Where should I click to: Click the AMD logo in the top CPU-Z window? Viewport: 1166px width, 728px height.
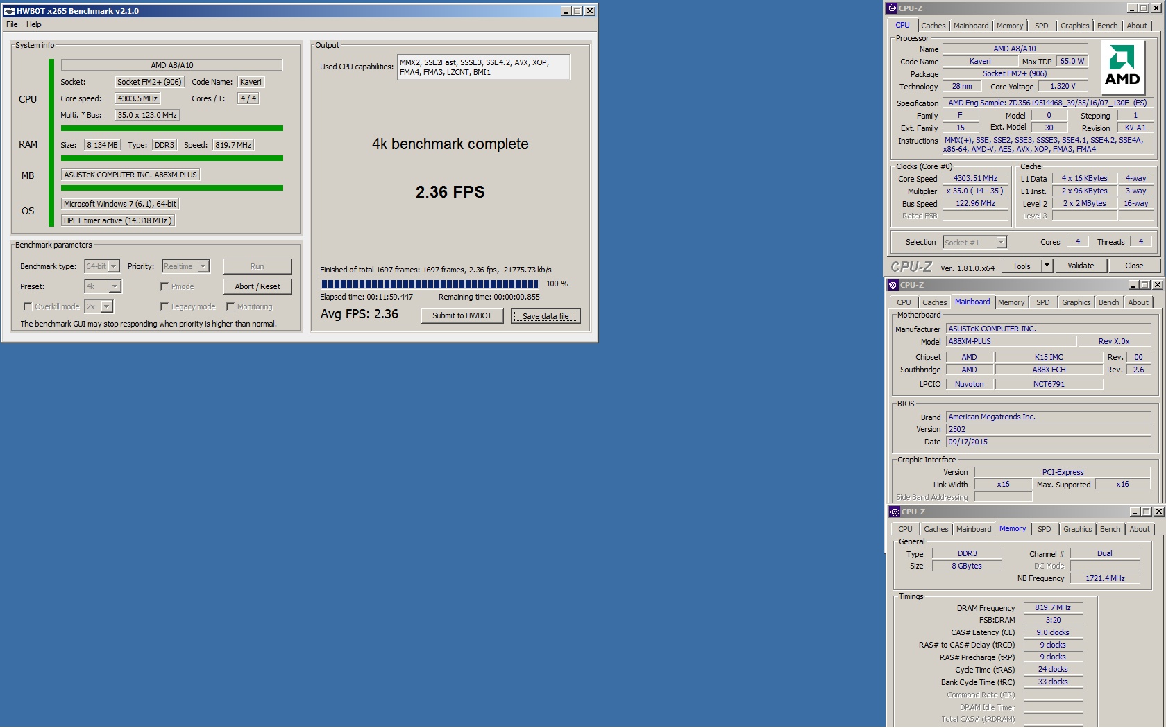[1122, 67]
